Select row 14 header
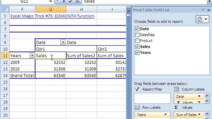 tap(5, 76)
